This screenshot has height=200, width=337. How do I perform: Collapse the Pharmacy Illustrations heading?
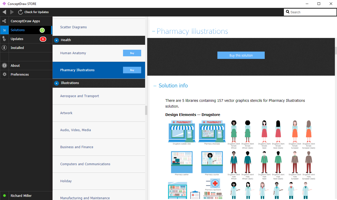(154, 31)
